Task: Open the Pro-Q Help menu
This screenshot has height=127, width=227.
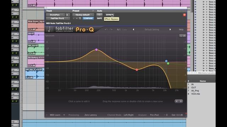Action: [x=181, y=29]
